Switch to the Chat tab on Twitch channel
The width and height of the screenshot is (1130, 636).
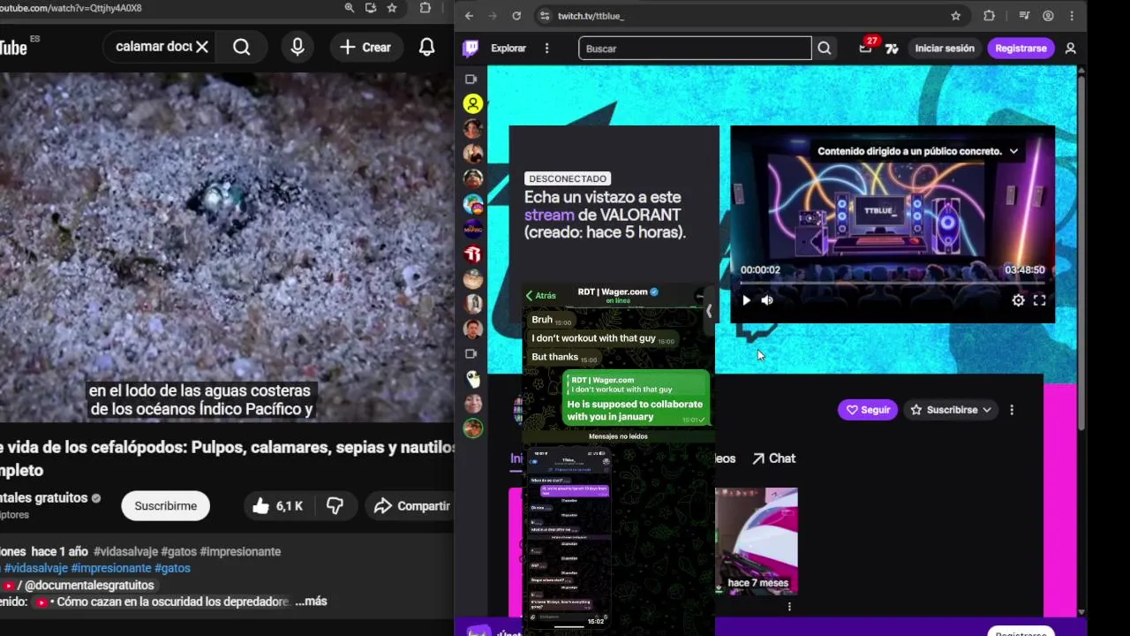click(x=774, y=458)
